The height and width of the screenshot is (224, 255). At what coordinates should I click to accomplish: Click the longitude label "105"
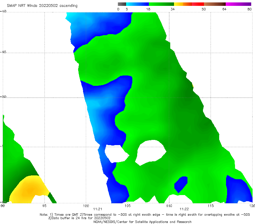(x=127, y=206)
